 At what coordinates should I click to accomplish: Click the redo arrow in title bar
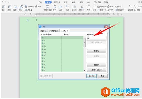6,2
